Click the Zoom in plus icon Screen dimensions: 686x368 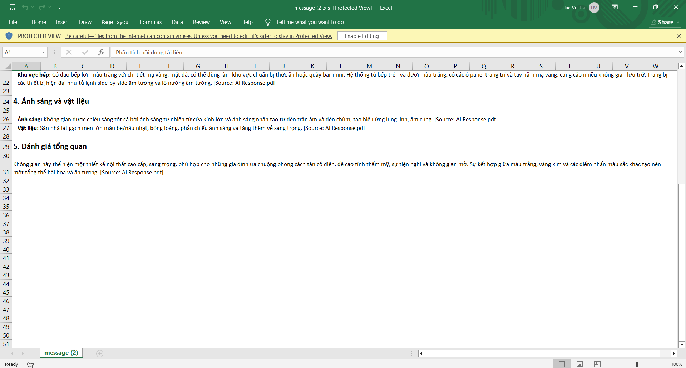[x=663, y=364]
